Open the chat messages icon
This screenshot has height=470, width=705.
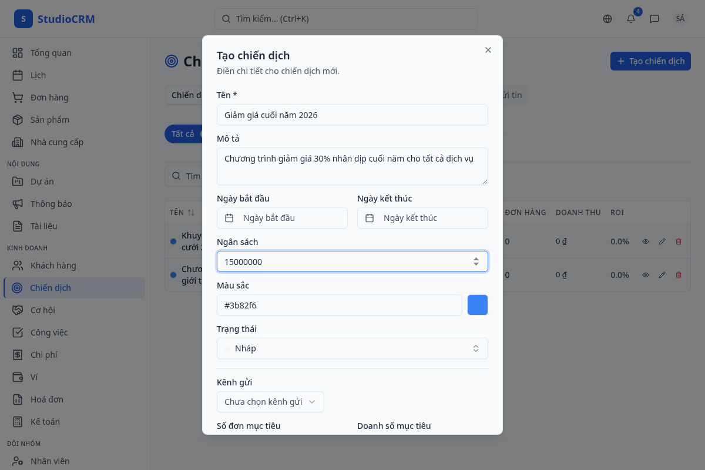pyautogui.click(x=654, y=19)
